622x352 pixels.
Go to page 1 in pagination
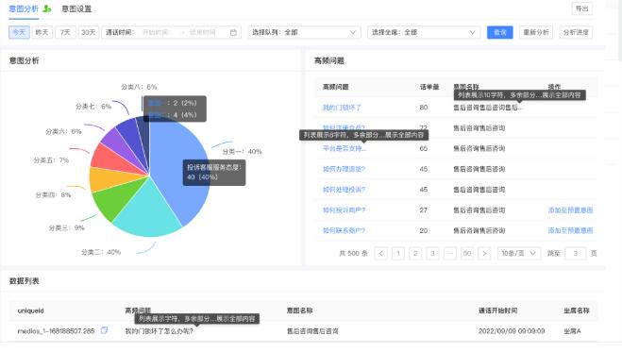pos(398,253)
